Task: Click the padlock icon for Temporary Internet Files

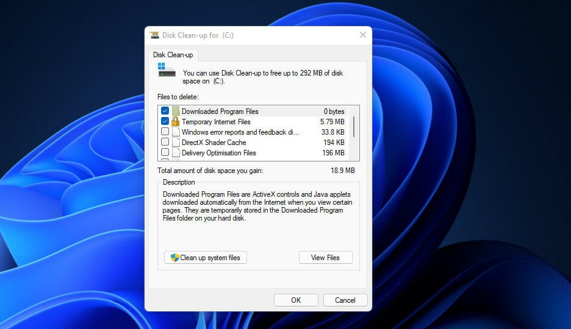Action: pos(176,121)
